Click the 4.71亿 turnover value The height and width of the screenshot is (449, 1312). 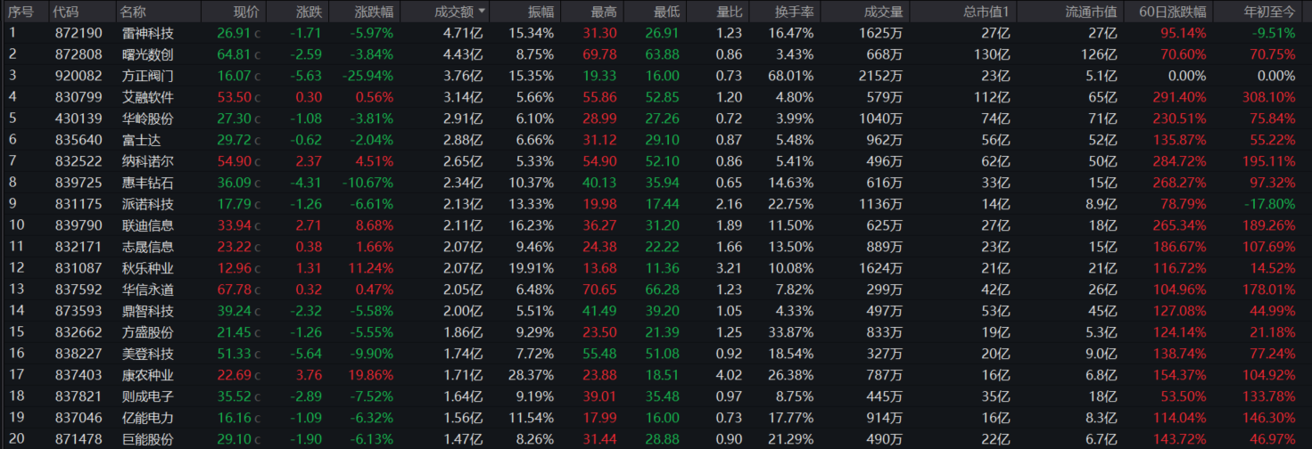(x=463, y=33)
